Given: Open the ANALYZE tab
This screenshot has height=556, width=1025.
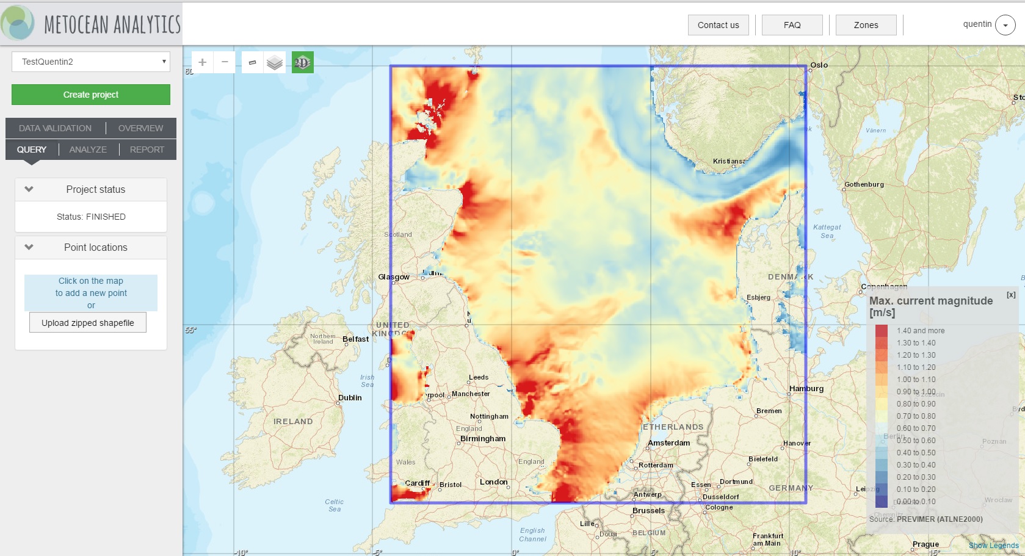Looking at the screenshot, I should coord(88,150).
